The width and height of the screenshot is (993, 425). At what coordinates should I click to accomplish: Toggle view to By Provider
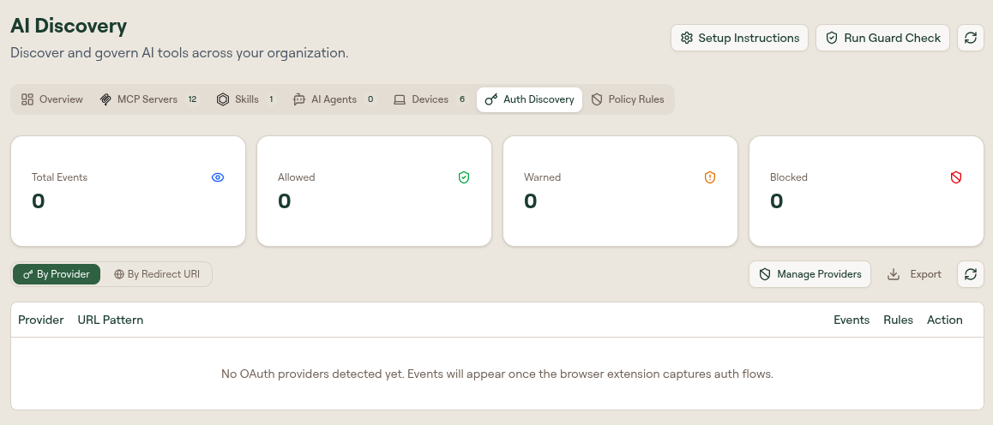(x=57, y=274)
